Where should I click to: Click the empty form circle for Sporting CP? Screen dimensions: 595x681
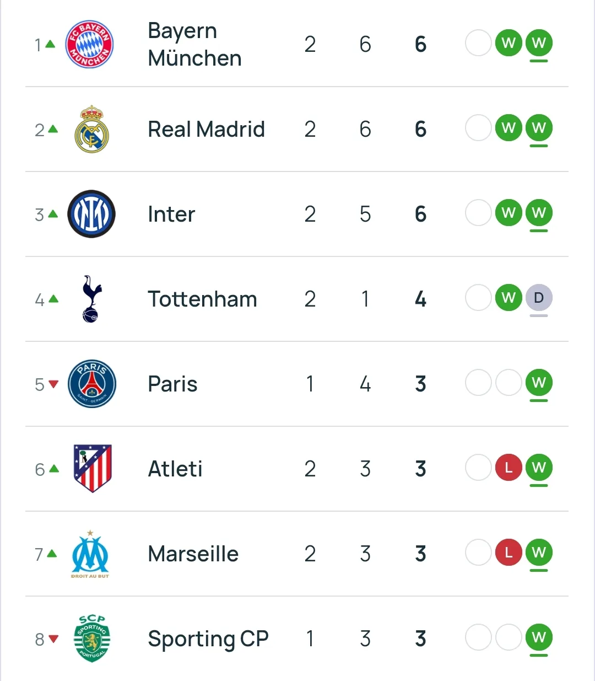(x=478, y=638)
